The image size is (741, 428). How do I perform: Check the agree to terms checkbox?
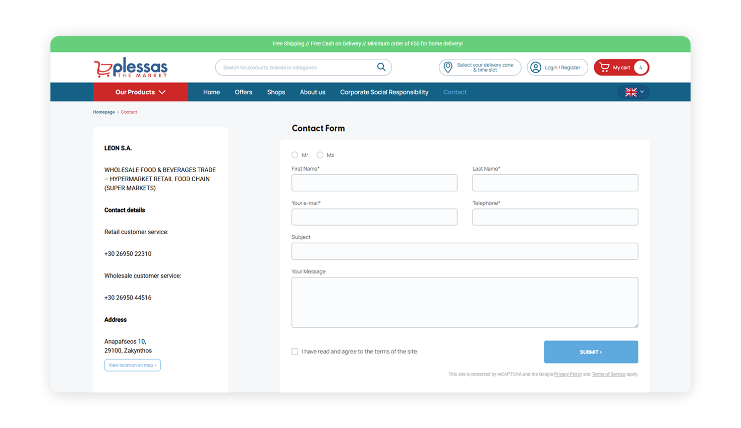click(295, 351)
